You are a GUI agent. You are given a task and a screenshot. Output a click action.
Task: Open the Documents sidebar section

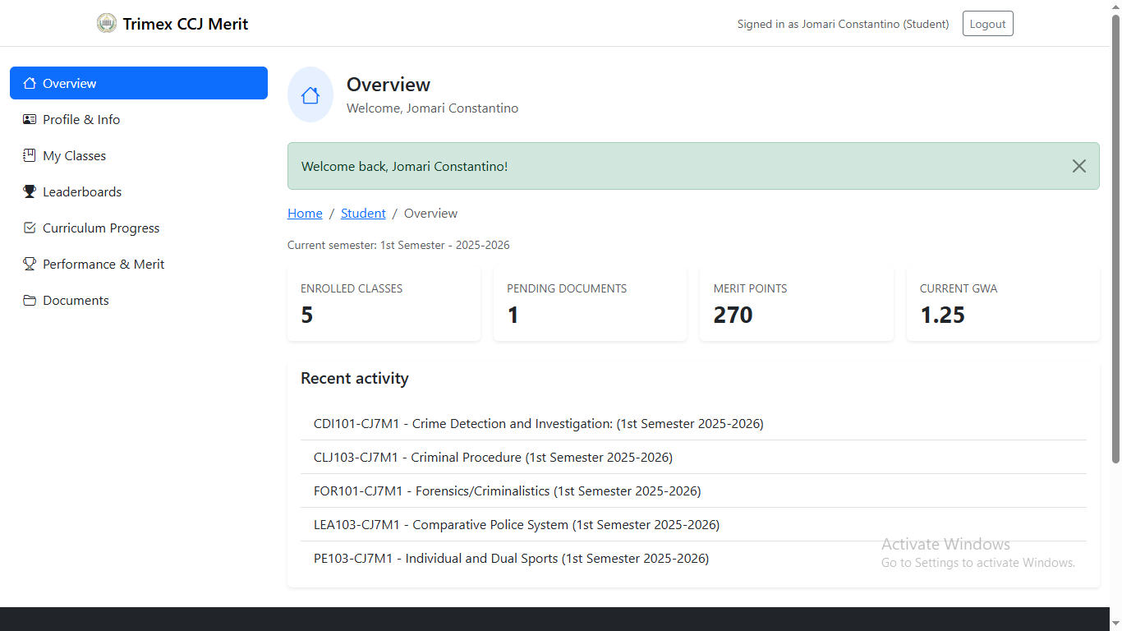76,300
